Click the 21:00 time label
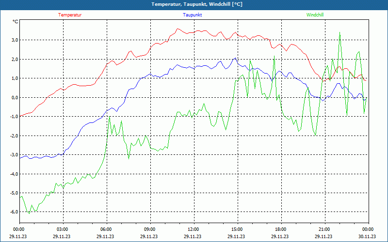This screenshot has width=388, height=242. 325,229
